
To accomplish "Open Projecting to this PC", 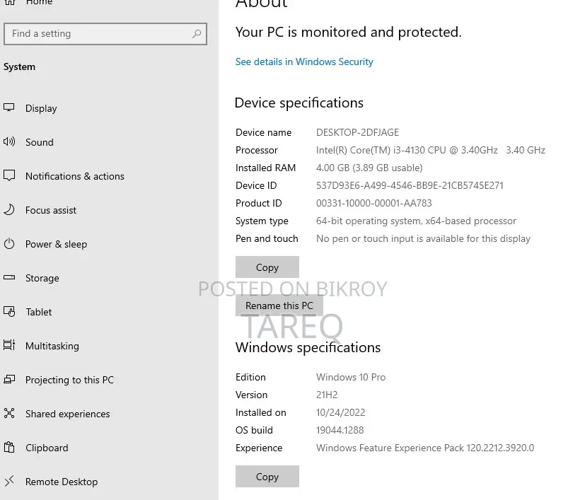I will point(69,380).
